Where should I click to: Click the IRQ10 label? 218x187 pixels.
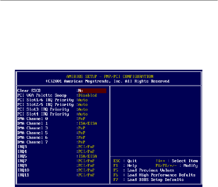(x=23, y=170)
